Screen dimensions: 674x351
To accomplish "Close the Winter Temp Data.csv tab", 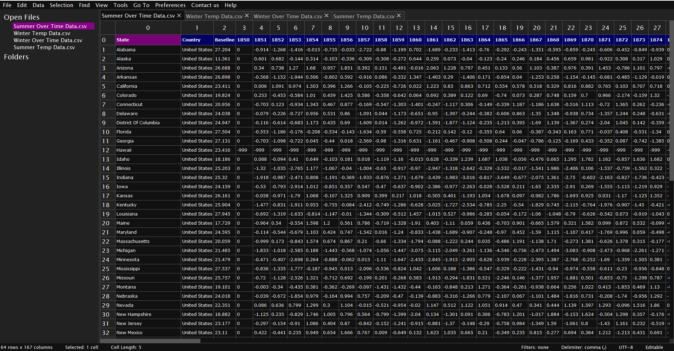I will pyautogui.click(x=247, y=16).
